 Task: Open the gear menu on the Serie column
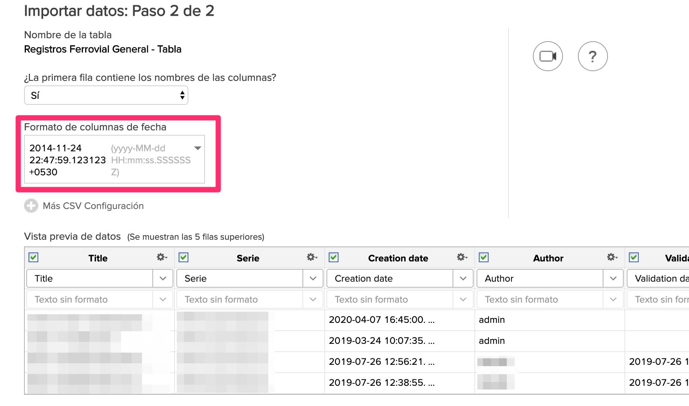tap(311, 257)
